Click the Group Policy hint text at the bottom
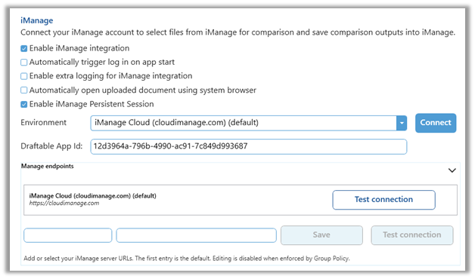This screenshot has width=475, height=279. (187, 259)
